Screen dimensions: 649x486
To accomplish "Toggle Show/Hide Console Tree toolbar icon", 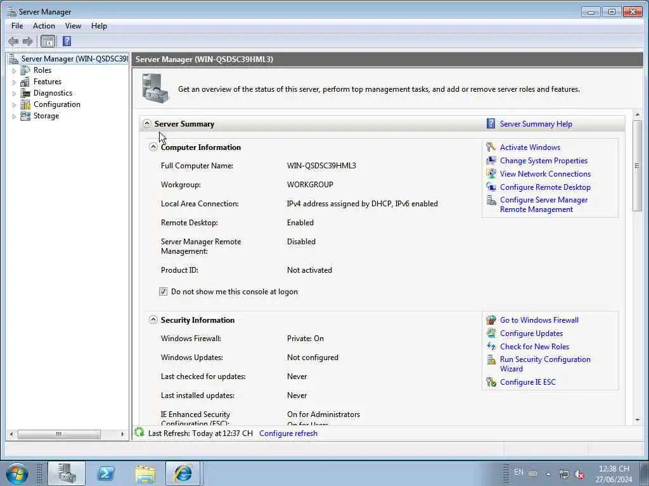I will (48, 41).
